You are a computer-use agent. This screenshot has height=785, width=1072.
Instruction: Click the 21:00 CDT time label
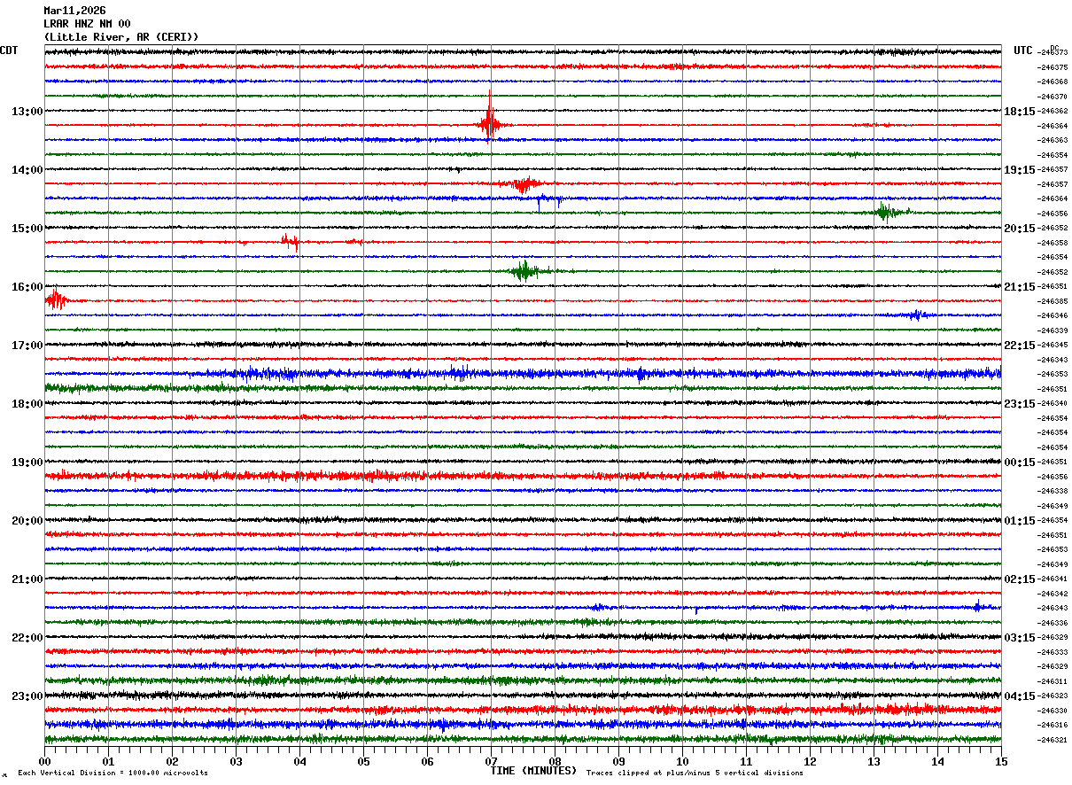[27, 579]
